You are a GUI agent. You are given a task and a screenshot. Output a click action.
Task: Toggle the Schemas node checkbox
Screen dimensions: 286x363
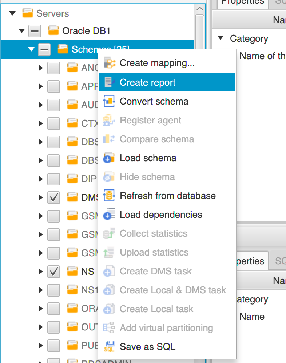click(x=44, y=49)
